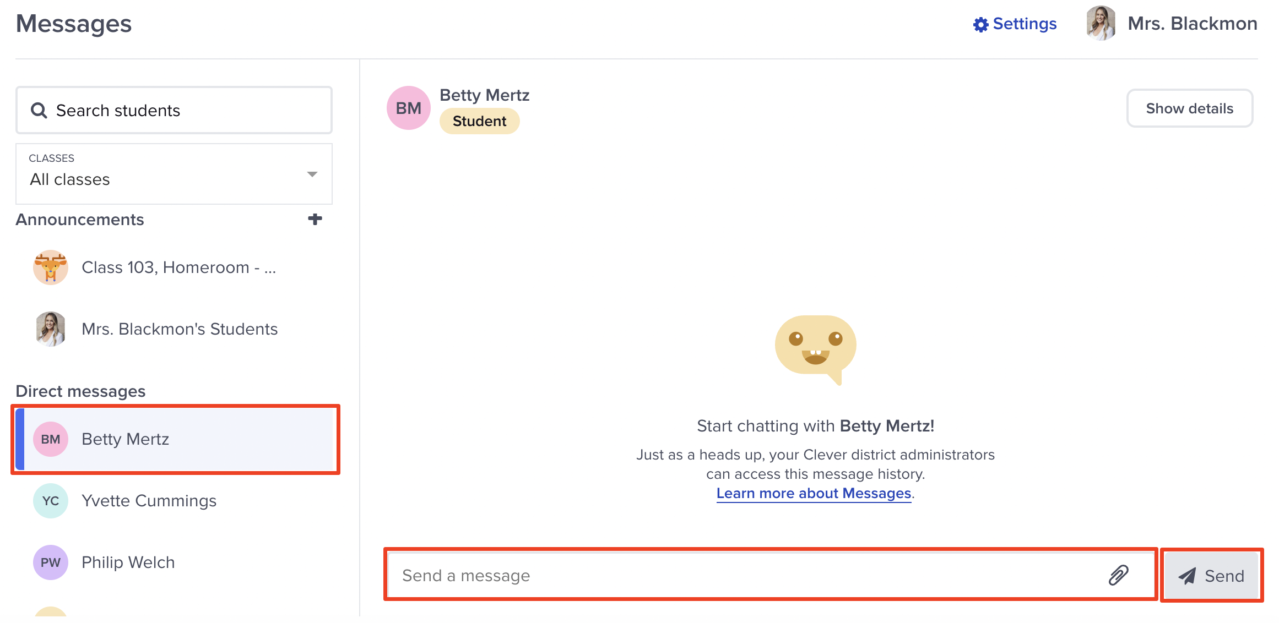The image size is (1279, 623).
Task: Click Mrs. Blackmon's Students announcement avatar
Action: pos(50,329)
